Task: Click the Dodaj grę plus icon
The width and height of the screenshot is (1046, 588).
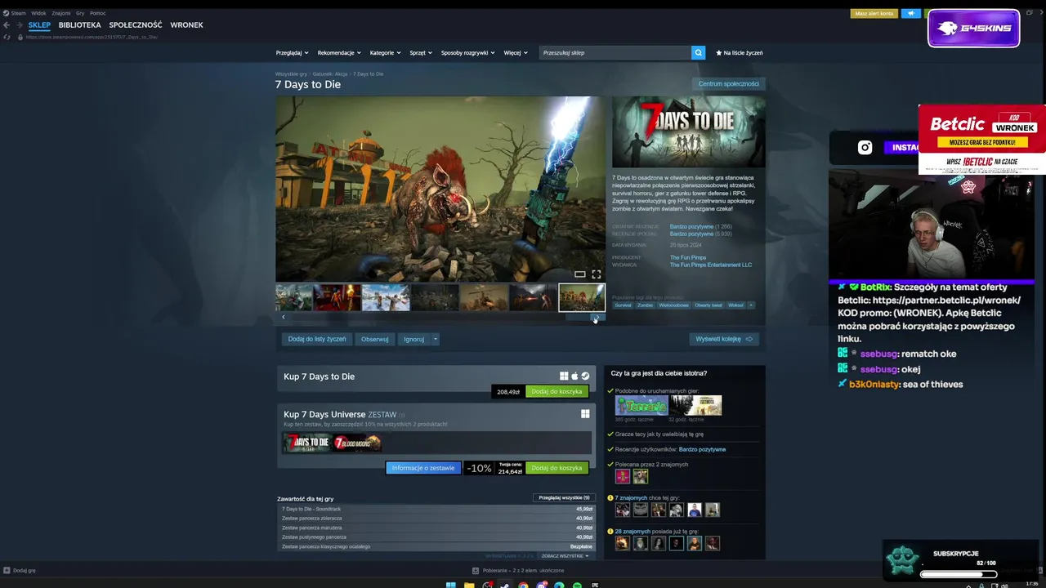Action: (x=7, y=570)
